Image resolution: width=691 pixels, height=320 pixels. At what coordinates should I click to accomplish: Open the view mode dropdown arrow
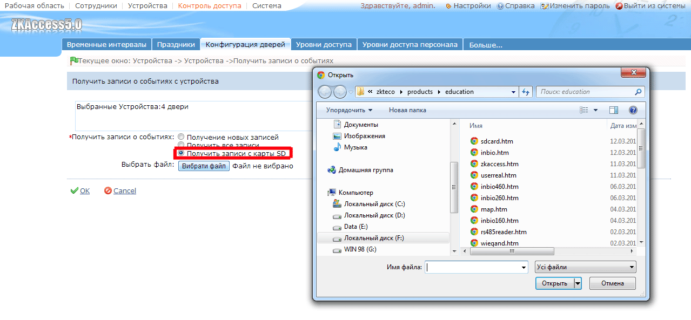tap(596, 110)
